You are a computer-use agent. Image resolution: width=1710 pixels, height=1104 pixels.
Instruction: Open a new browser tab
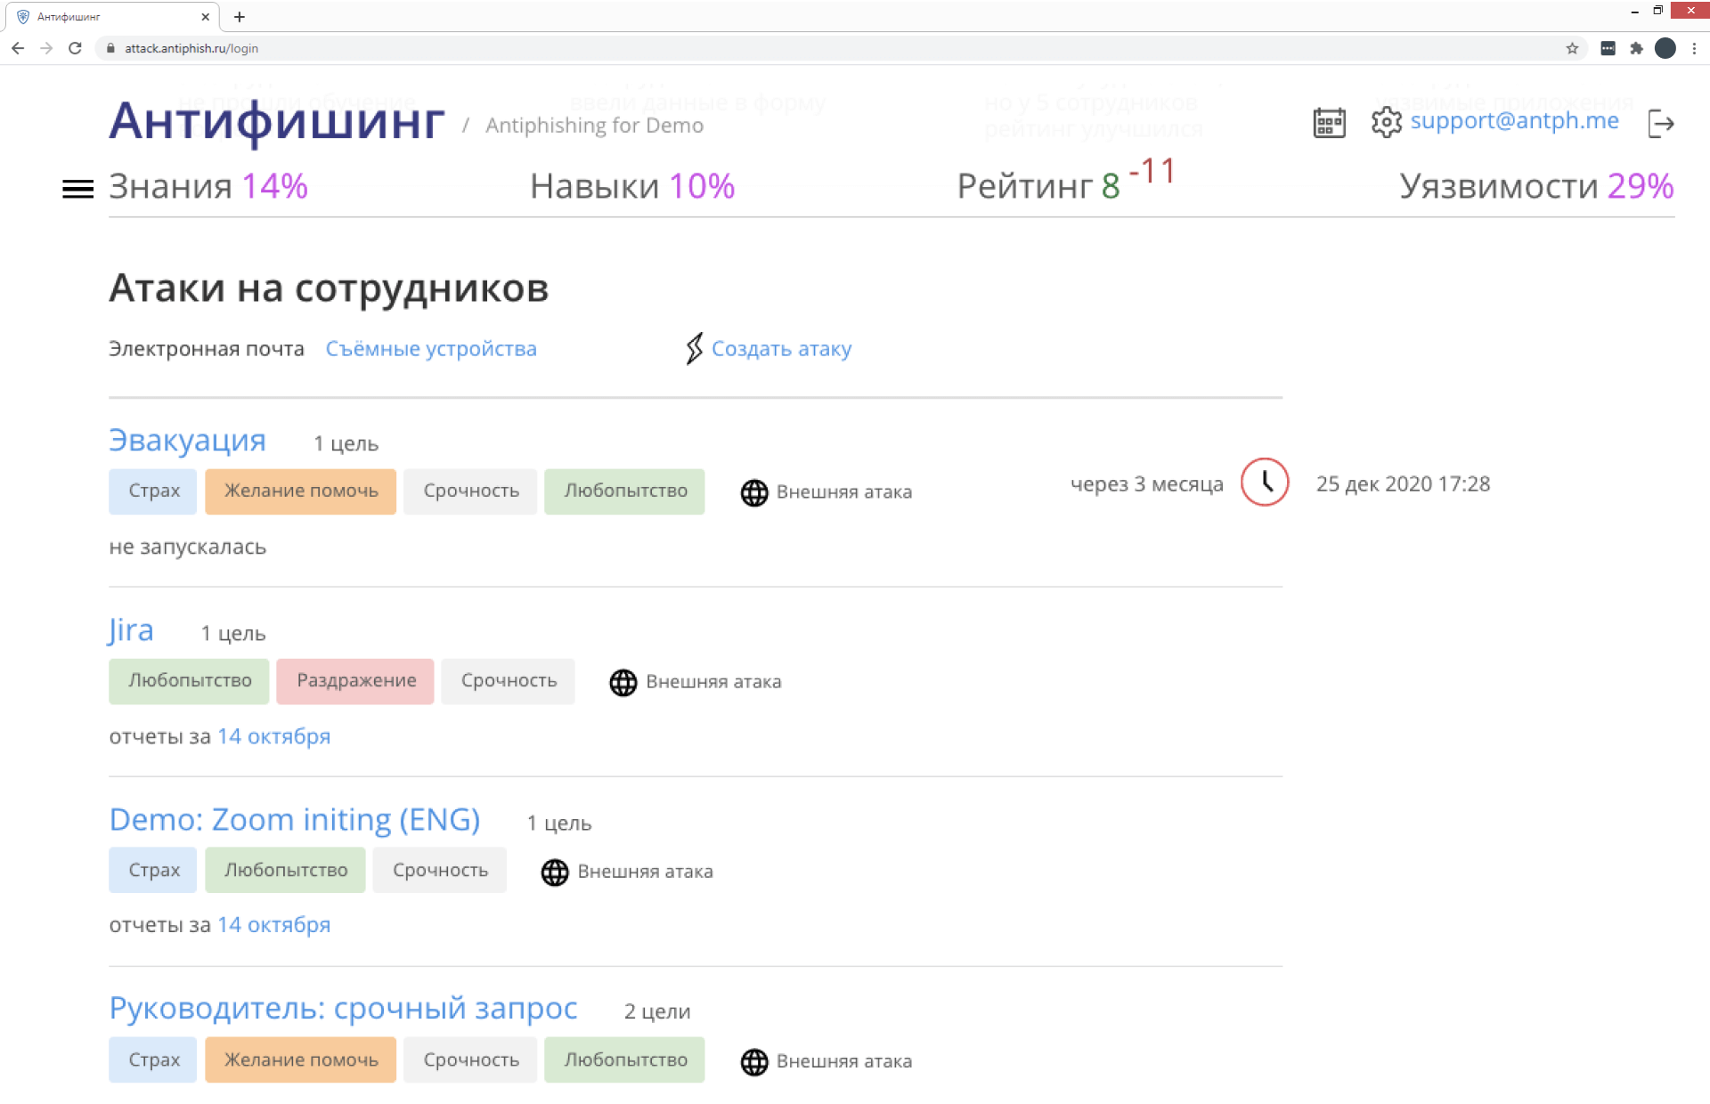(x=240, y=17)
